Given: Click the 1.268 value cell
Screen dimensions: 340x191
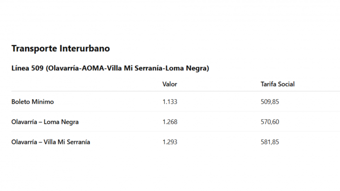Looking at the screenshot, I should [x=170, y=122].
